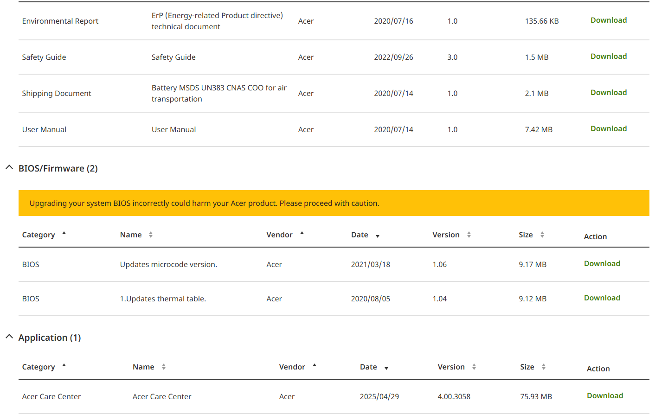Select version 1.06 cell
668x414 pixels.
pyautogui.click(x=439, y=265)
